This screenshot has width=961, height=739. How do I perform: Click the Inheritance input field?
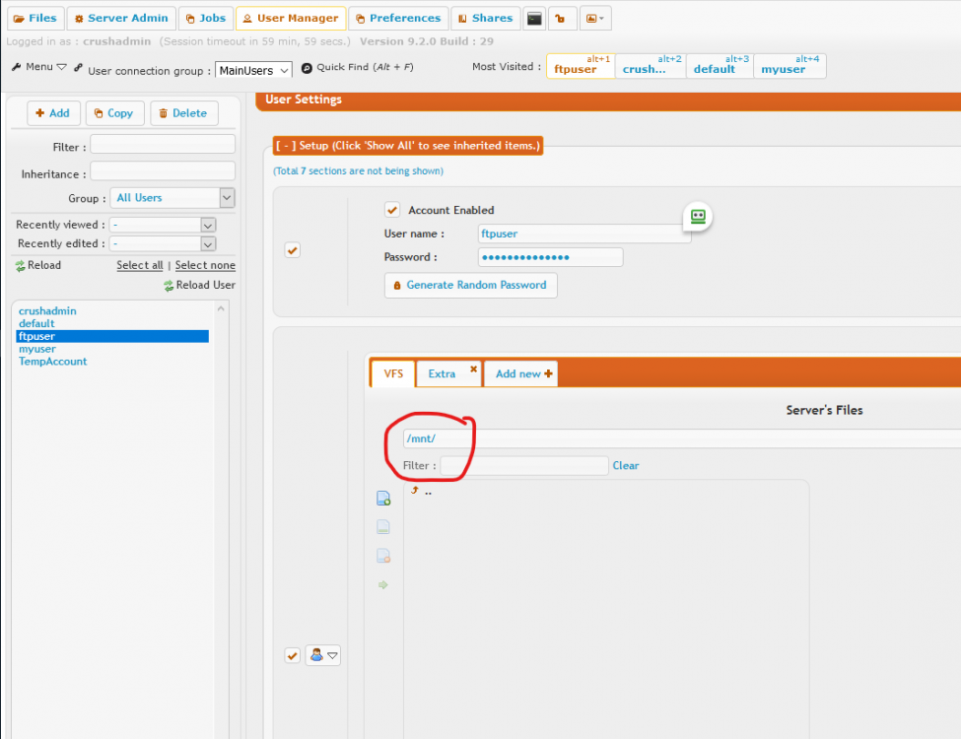coord(163,171)
